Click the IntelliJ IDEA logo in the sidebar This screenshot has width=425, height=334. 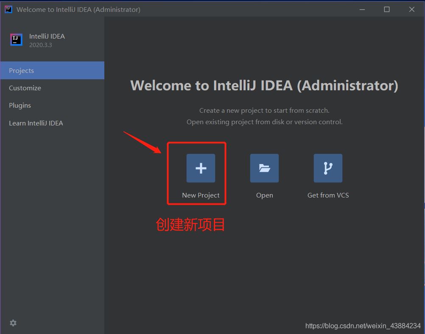pyautogui.click(x=16, y=40)
